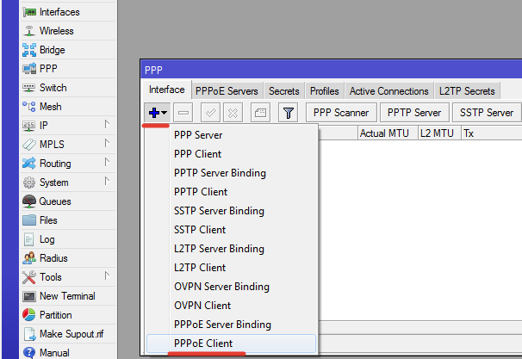The image size is (522, 359).
Task: Open the L2TP Secrets tab
Action: 467,91
